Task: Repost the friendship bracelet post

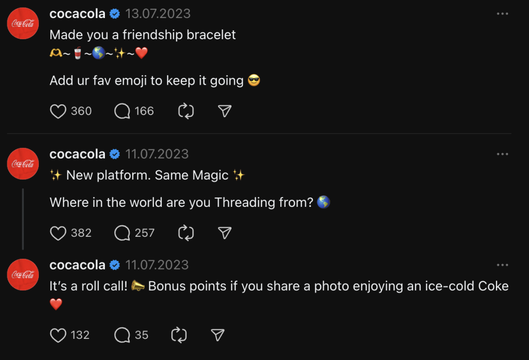Action: coord(185,111)
